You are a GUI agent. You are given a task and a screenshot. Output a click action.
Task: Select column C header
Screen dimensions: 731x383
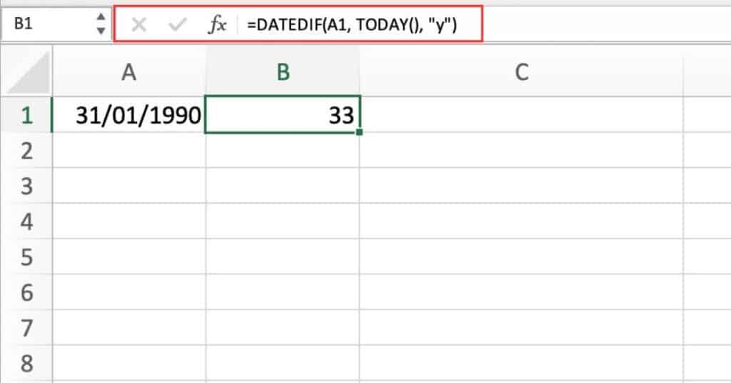point(521,72)
